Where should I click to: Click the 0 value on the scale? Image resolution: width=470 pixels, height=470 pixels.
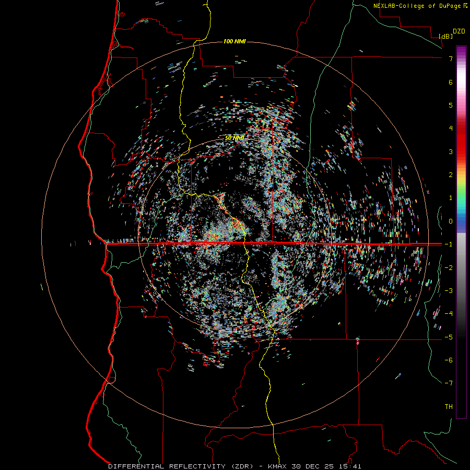pyautogui.click(x=451, y=221)
